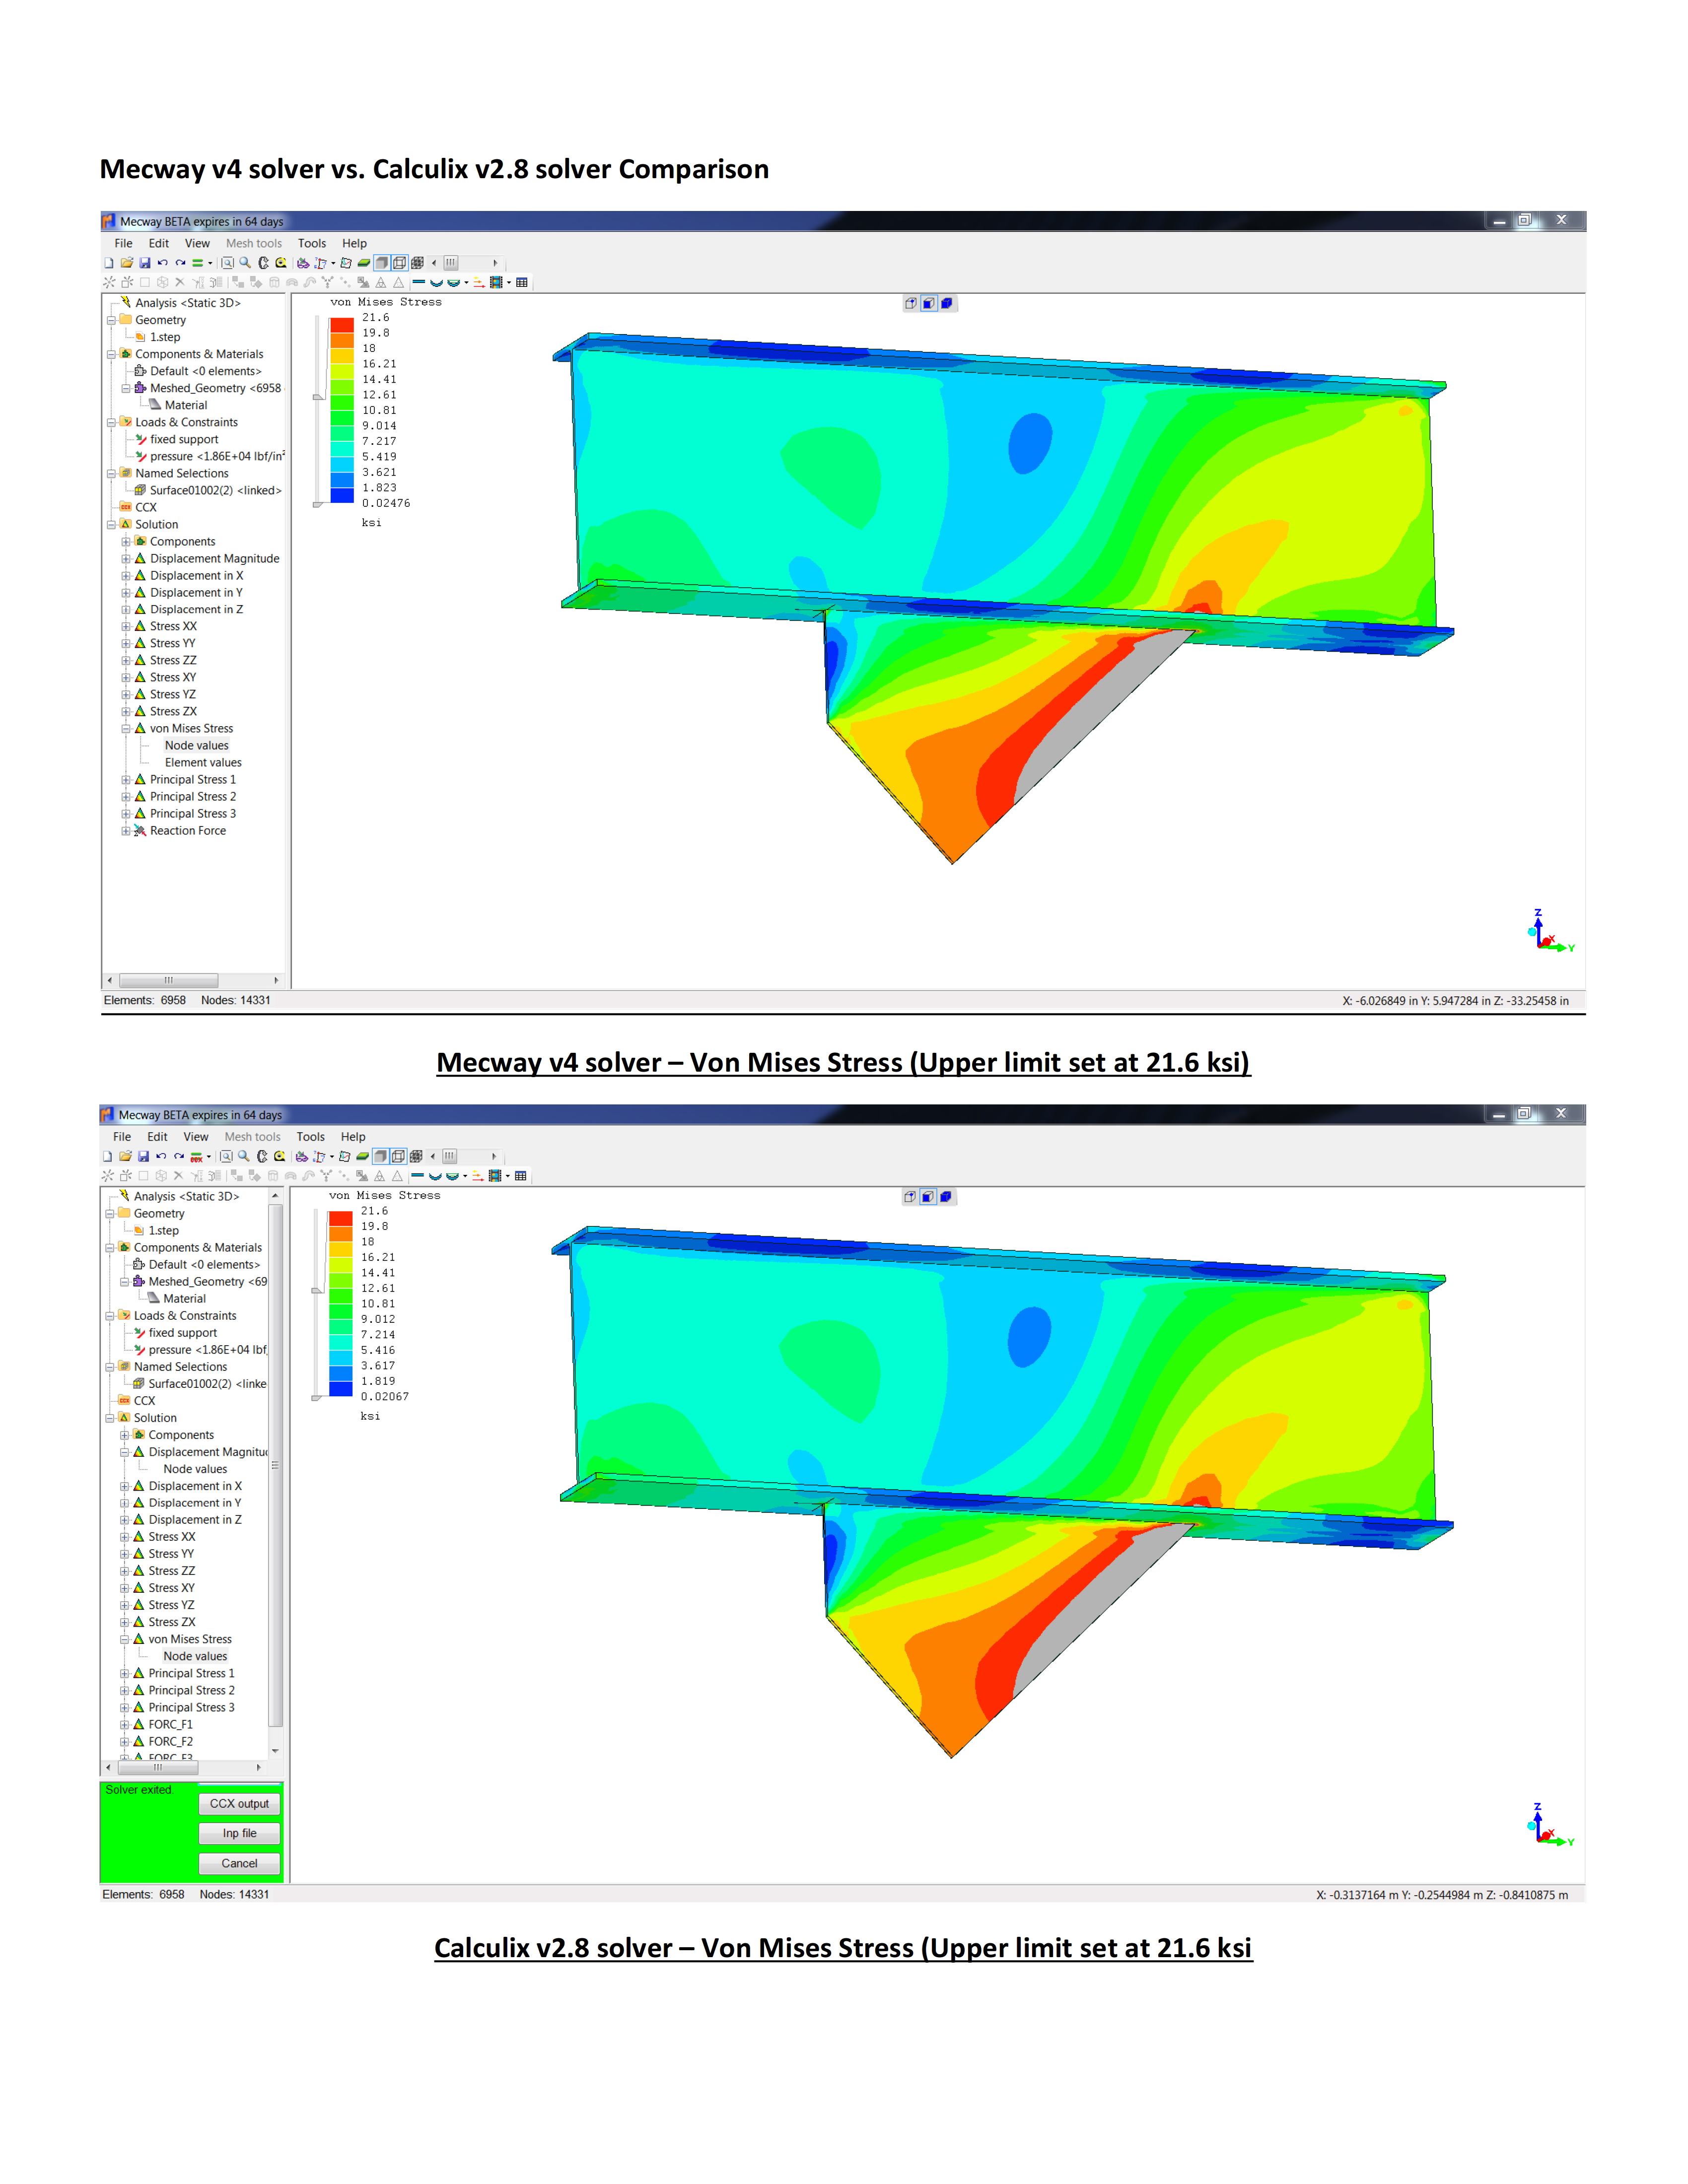
Task: Open Edit menu in upper window
Action: [159, 243]
